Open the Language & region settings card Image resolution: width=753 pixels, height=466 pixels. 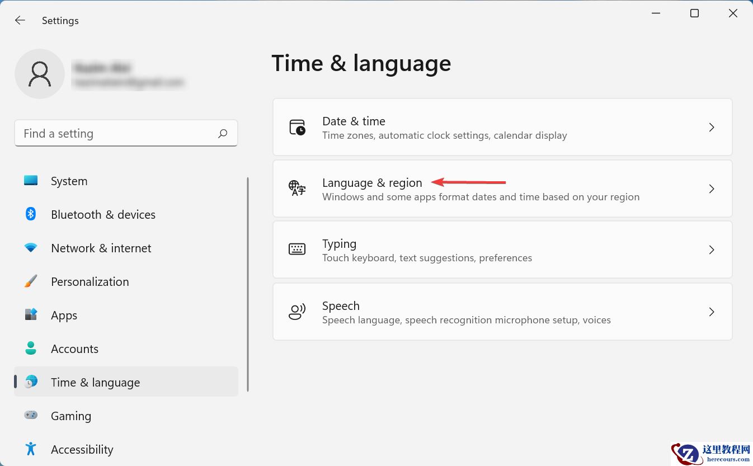click(x=502, y=189)
